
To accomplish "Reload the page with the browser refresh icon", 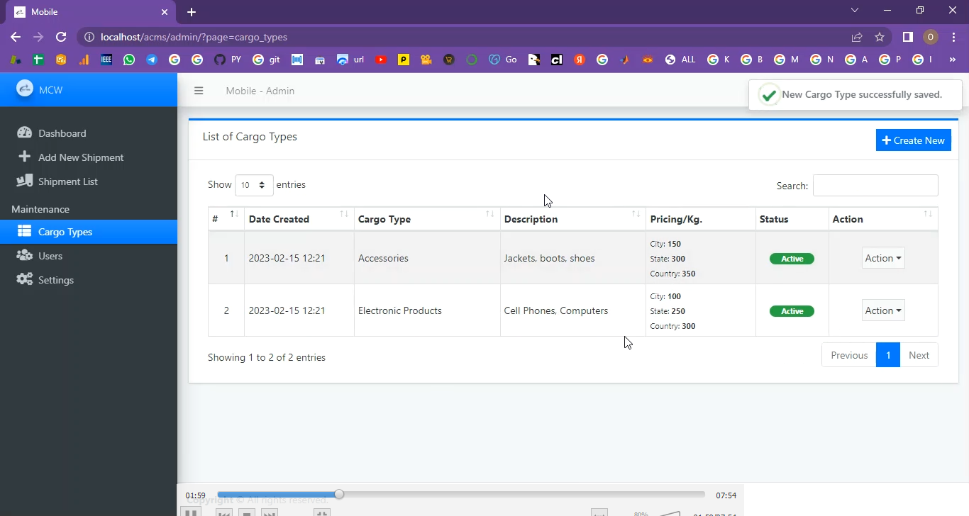I will (61, 37).
